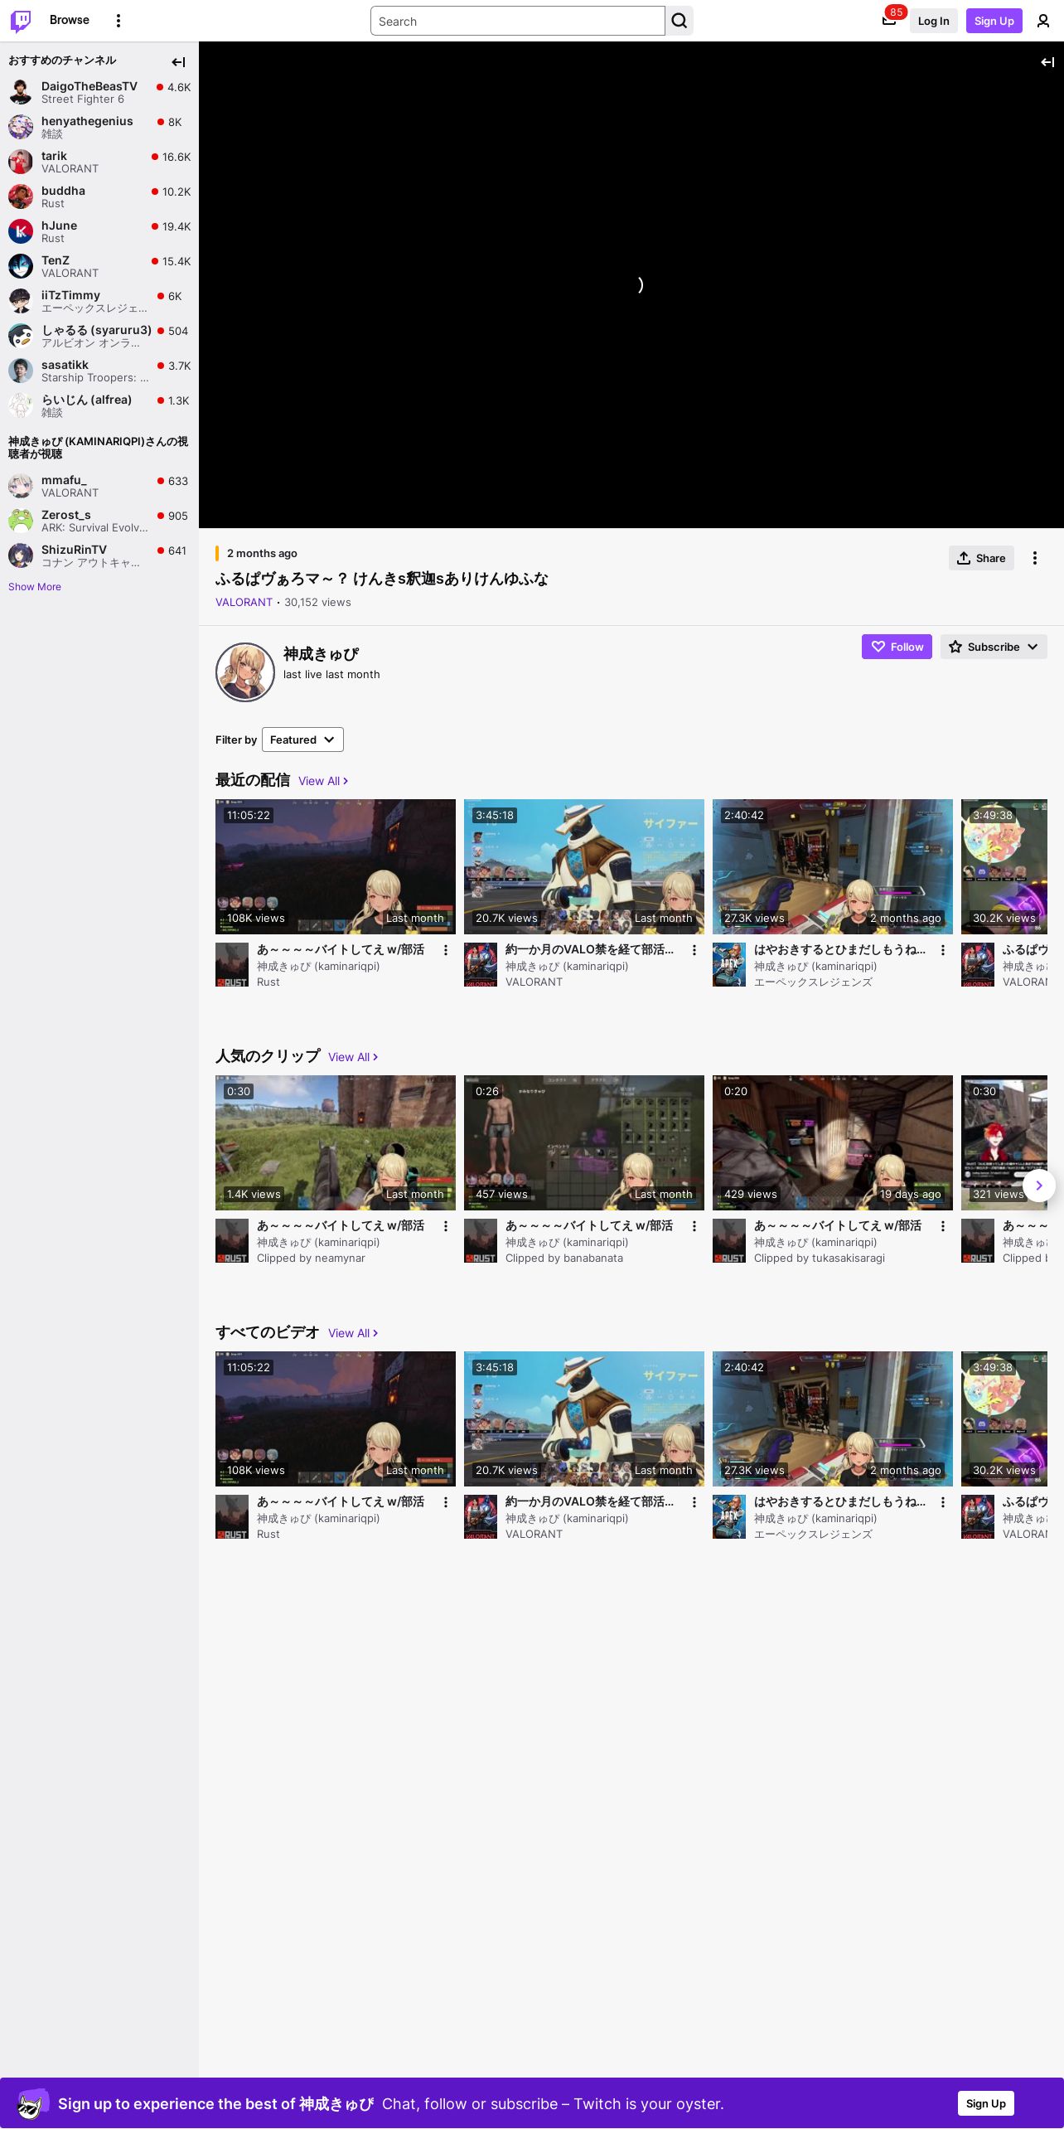Open options for clip by neamynar
1064x2129 pixels.
click(x=445, y=1226)
